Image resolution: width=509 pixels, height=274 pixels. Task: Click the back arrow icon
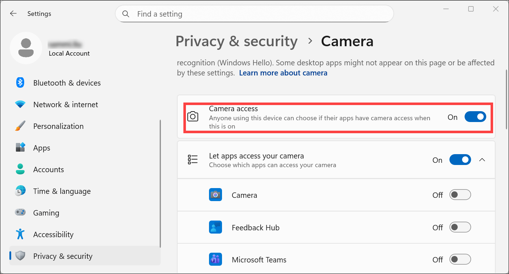pyautogui.click(x=13, y=14)
